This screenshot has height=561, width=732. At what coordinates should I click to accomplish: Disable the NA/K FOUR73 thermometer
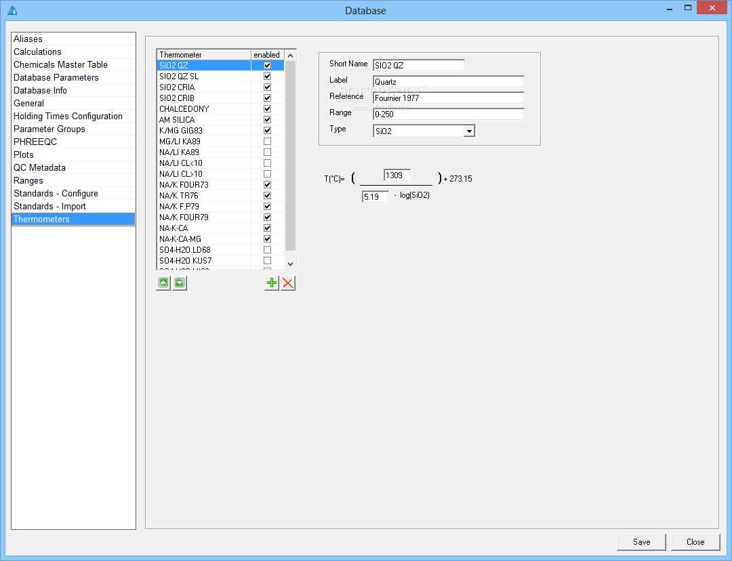coord(268,184)
